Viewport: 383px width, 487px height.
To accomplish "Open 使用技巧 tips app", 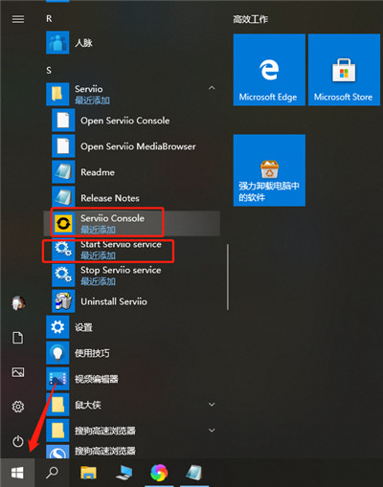I will click(x=131, y=353).
